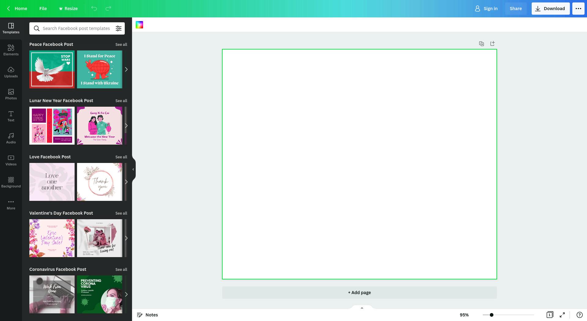Open the File menu
The image size is (587, 321).
click(43, 9)
